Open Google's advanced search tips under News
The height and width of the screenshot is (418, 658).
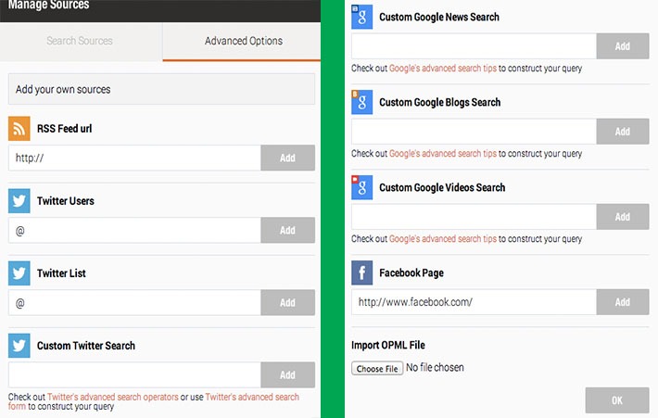click(442, 68)
